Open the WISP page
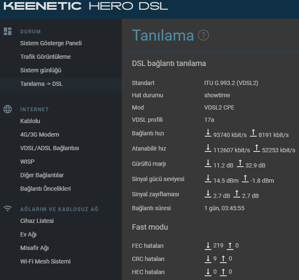This screenshot has height=280, width=299. click(27, 162)
